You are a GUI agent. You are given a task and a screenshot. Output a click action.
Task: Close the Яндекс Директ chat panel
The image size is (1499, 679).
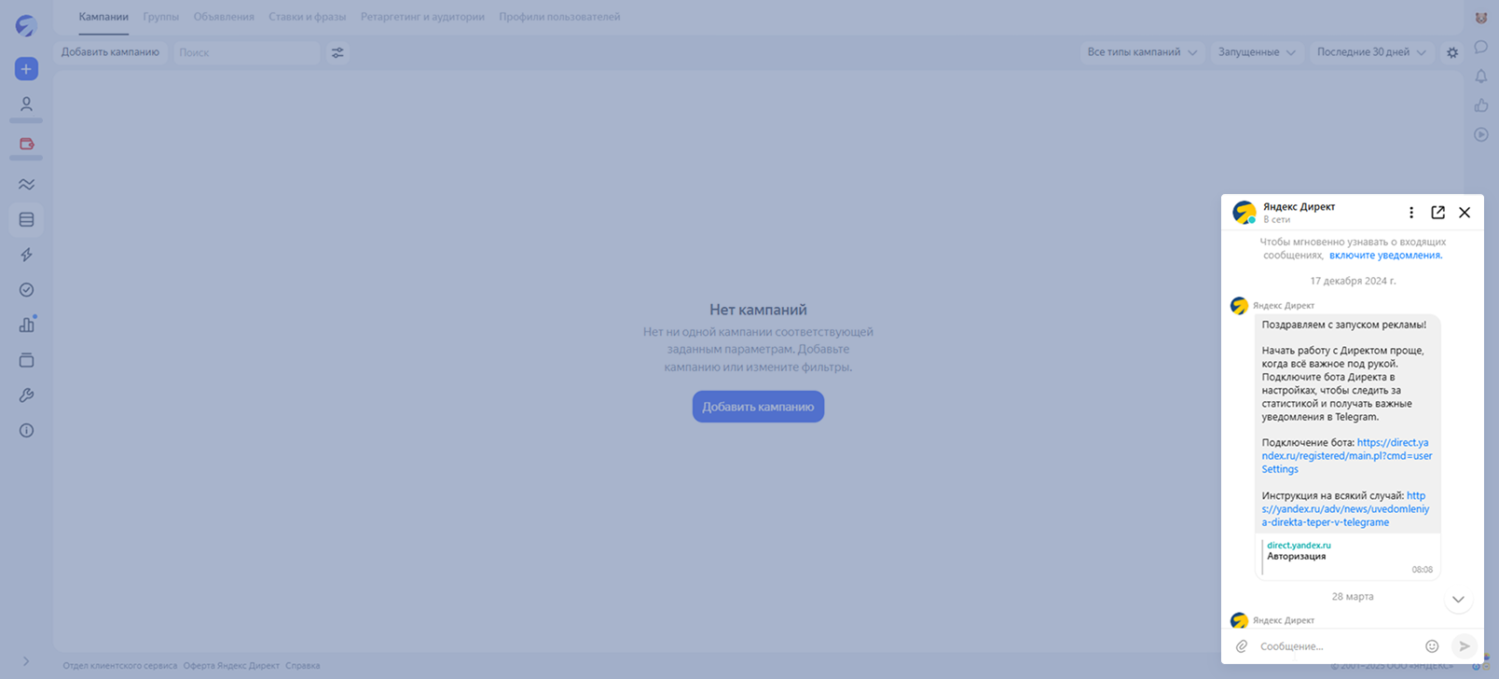[x=1465, y=213]
